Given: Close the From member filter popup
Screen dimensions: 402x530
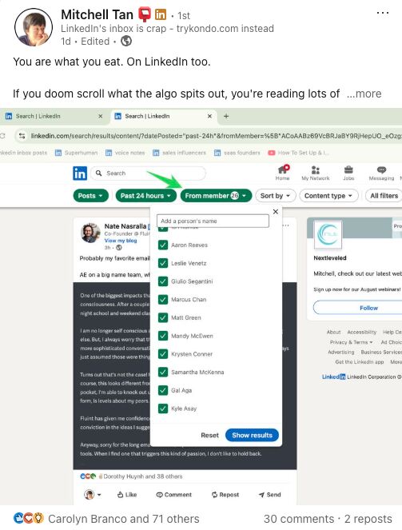Looking at the screenshot, I should 275,212.
